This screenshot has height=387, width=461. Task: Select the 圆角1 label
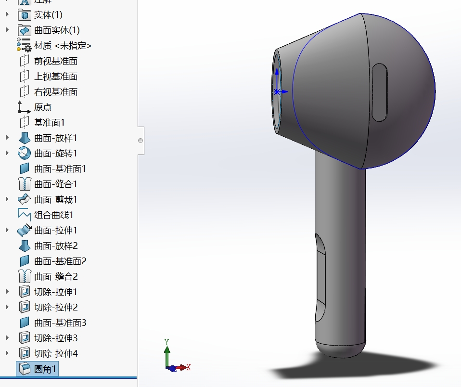pyautogui.click(x=45, y=369)
